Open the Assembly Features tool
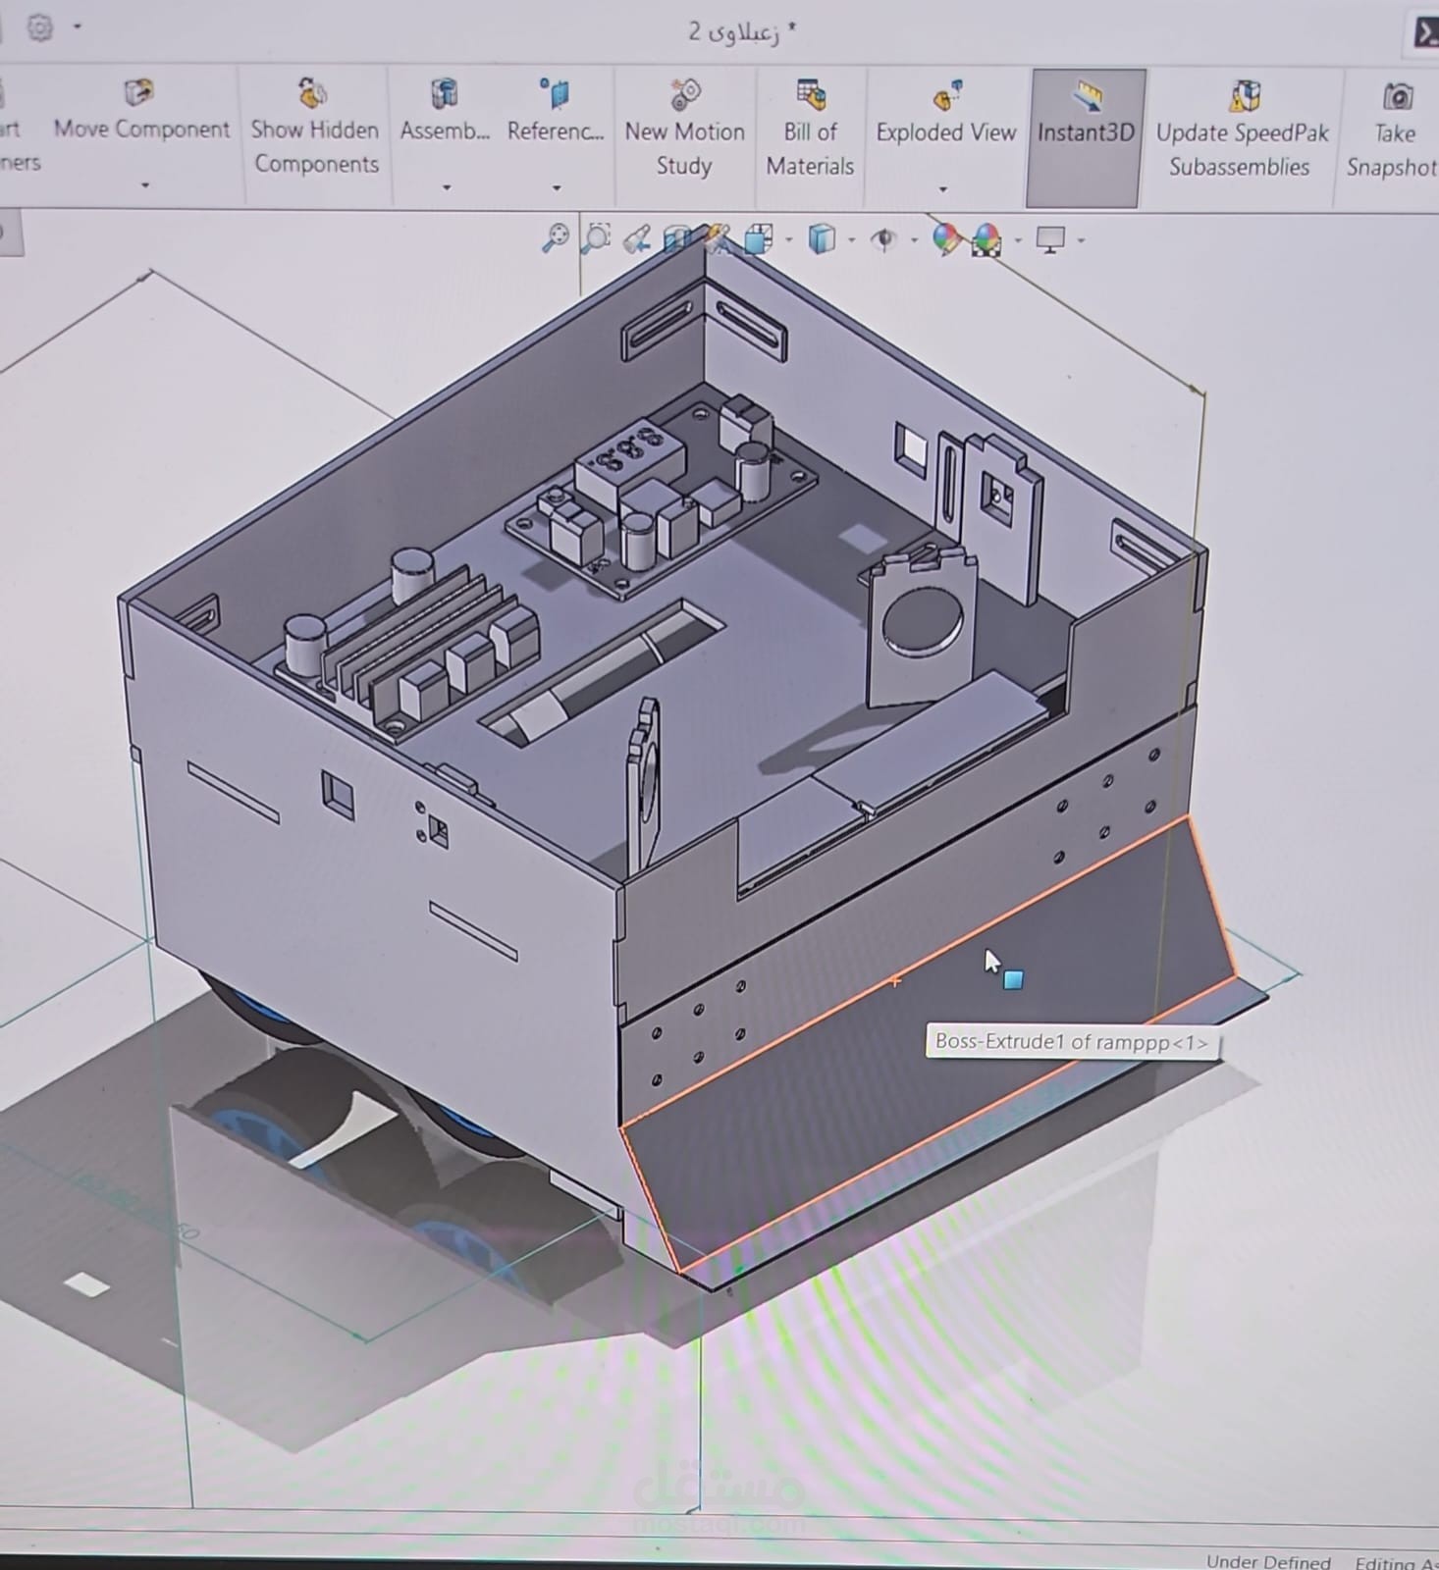Screen dimensions: 1439x1570 pos(445,113)
